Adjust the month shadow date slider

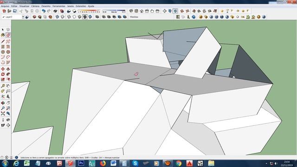[89, 11]
